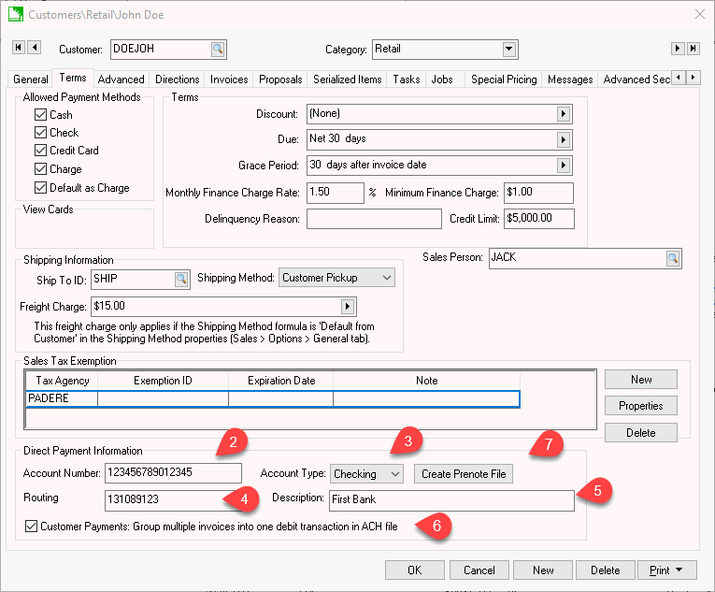This screenshot has width=715, height=592.
Task: Click the OK button
Action: (x=414, y=570)
